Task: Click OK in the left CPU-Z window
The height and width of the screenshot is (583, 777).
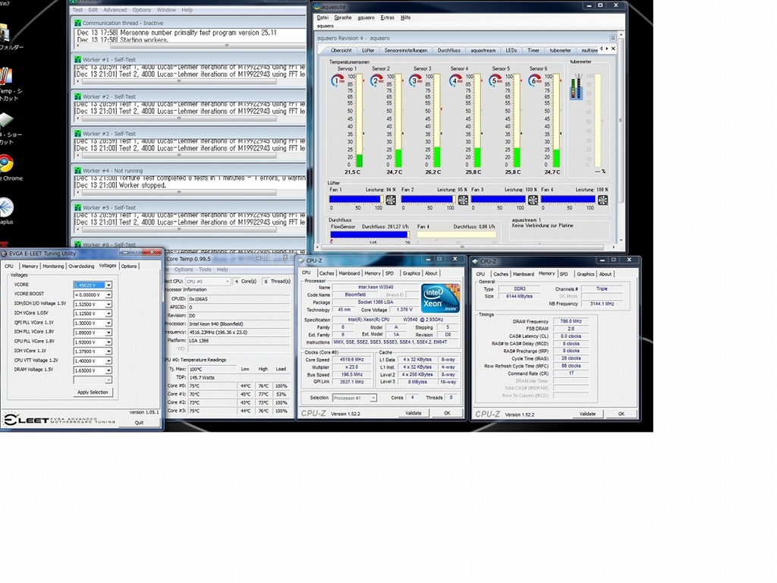Action: (x=446, y=413)
